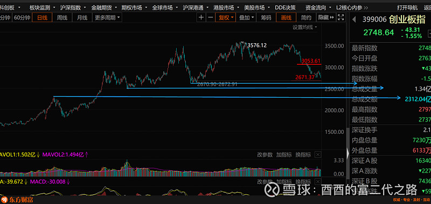Expand 金融期货 menu
431x204 pixels.
(103, 8)
